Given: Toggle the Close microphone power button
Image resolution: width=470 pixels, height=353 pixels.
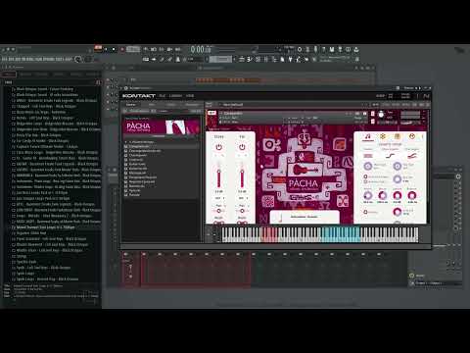Looking at the screenshot, I should point(219,147).
